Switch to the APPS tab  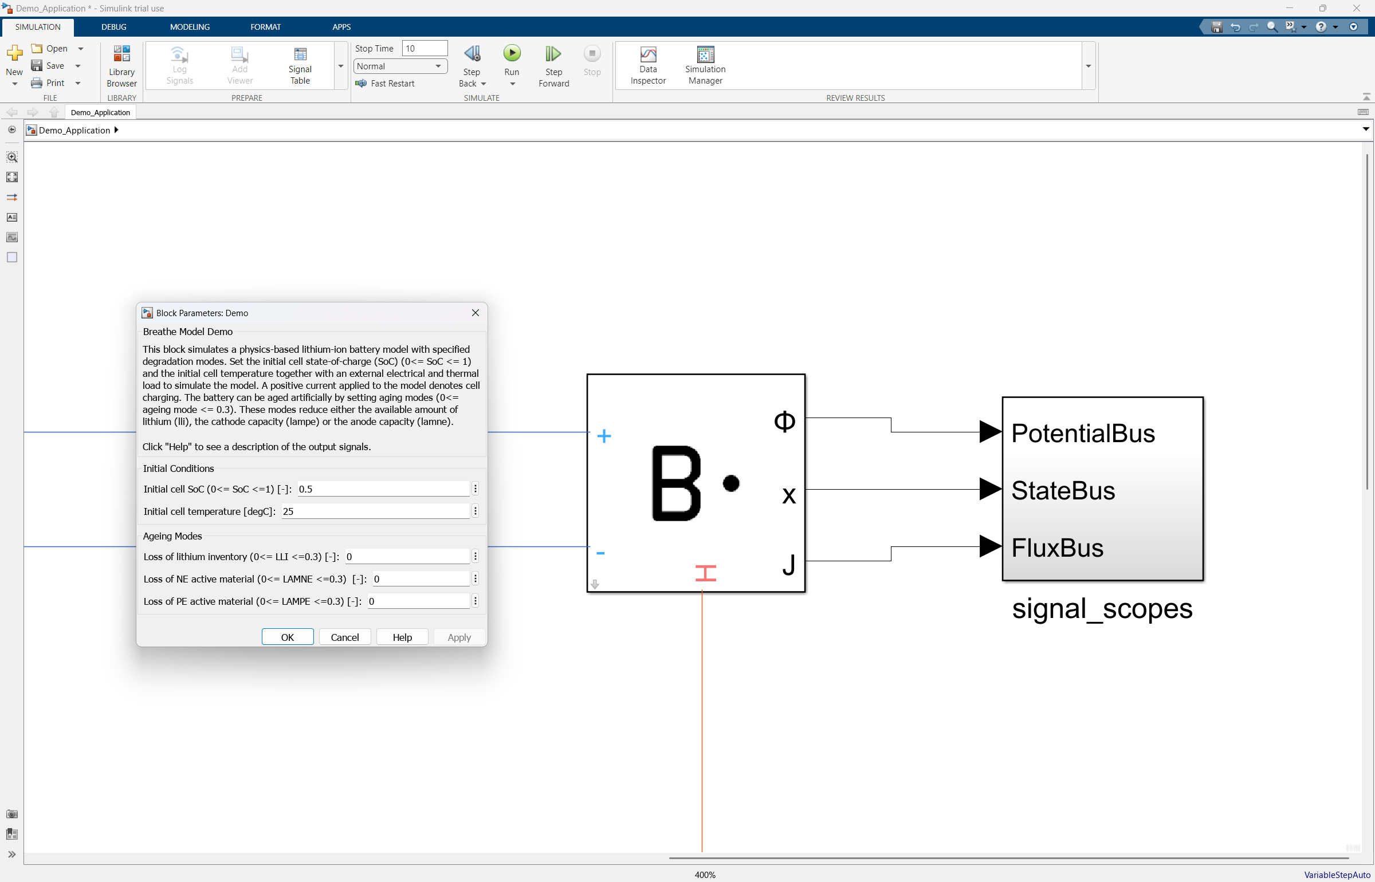pos(341,27)
